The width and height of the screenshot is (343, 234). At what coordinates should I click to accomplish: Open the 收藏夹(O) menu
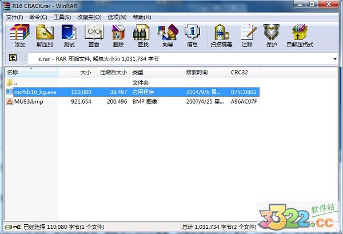point(89,17)
